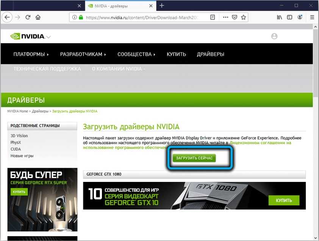Open page actions three-dots menu
319x241 pixels.
pyautogui.click(x=225, y=17)
